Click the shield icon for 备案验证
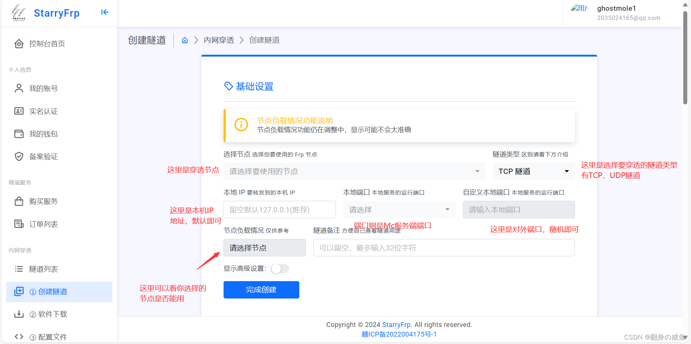The image size is (691, 344). click(19, 156)
